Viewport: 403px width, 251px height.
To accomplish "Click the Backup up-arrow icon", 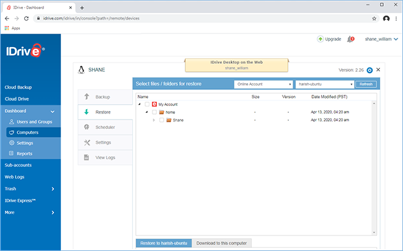I will tap(87, 97).
